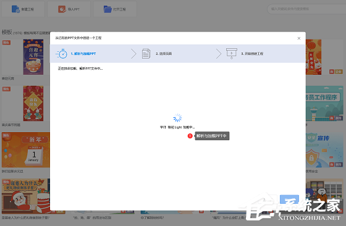This screenshot has height=226, width=346.
Task: Open the Santa Claus stocking template thumbnail
Action: pos(26,196)
